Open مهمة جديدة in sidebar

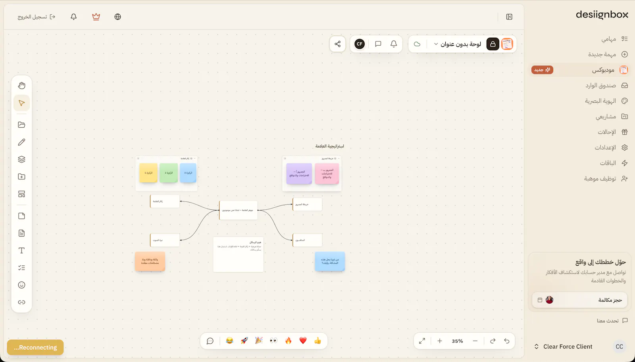(608, 54)
